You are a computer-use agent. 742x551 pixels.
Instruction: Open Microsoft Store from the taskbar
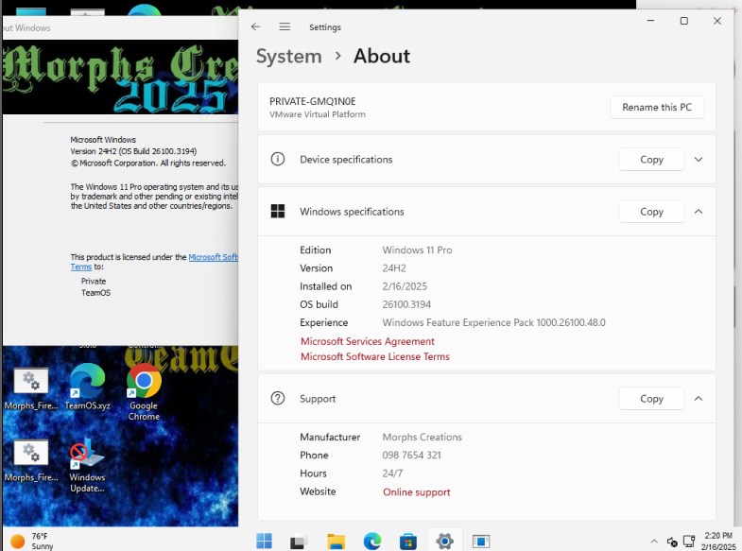[408, 541]
